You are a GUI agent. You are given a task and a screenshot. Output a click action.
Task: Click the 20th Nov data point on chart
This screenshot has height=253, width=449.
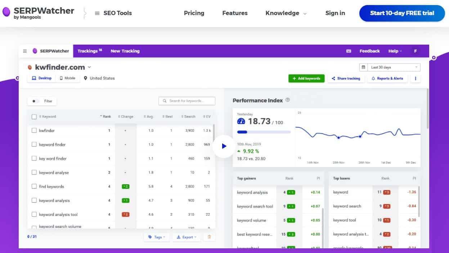tap(338, 137)
